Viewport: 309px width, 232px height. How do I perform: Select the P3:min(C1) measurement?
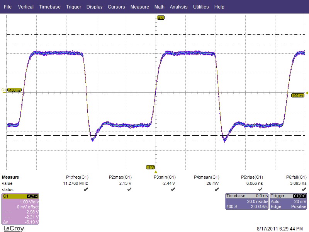(x=165, y=177)
